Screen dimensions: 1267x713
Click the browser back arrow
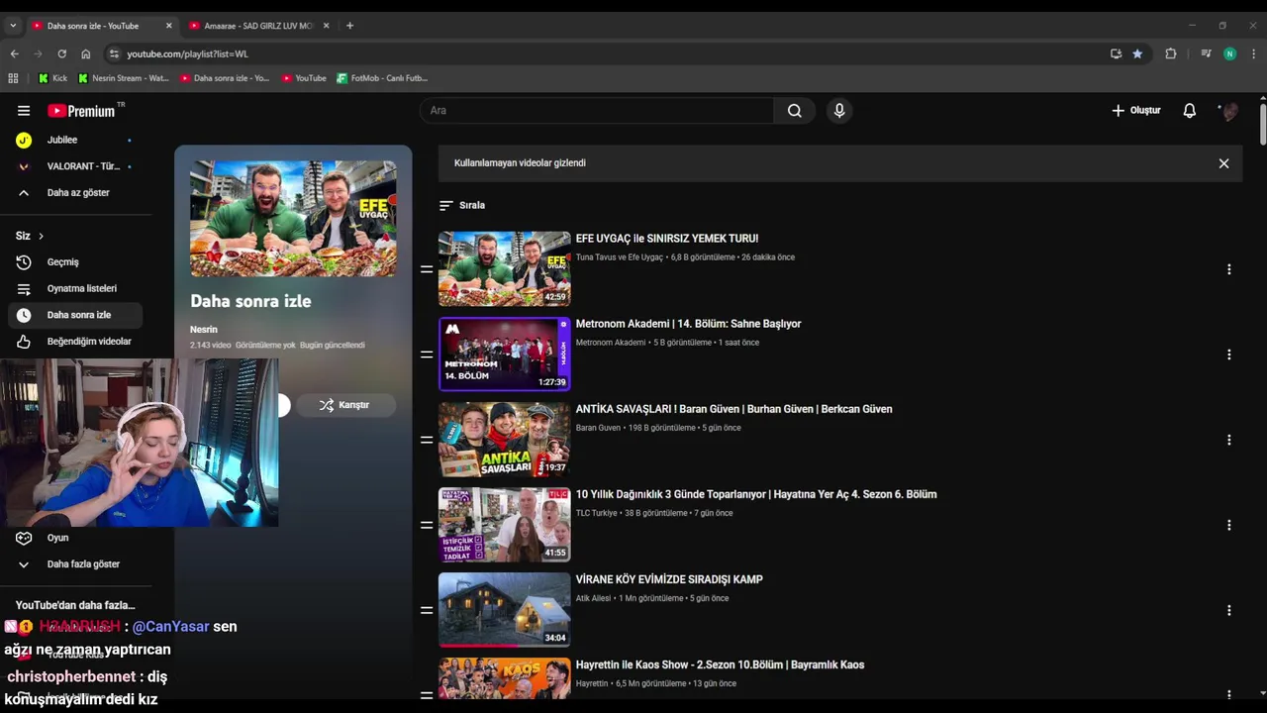14,53
